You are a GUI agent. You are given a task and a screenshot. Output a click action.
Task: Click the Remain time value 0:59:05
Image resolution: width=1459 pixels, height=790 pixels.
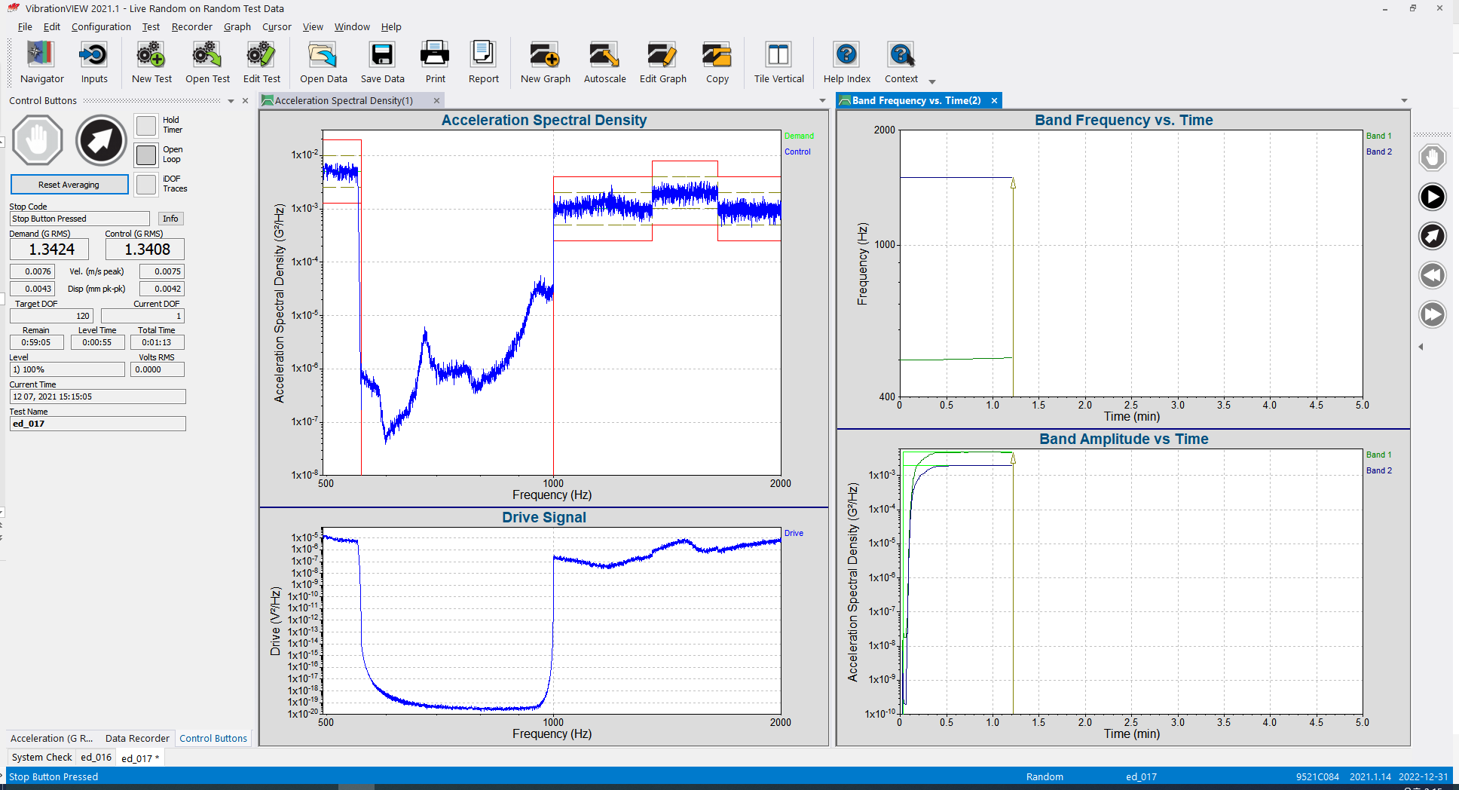(x=36, y=342)
